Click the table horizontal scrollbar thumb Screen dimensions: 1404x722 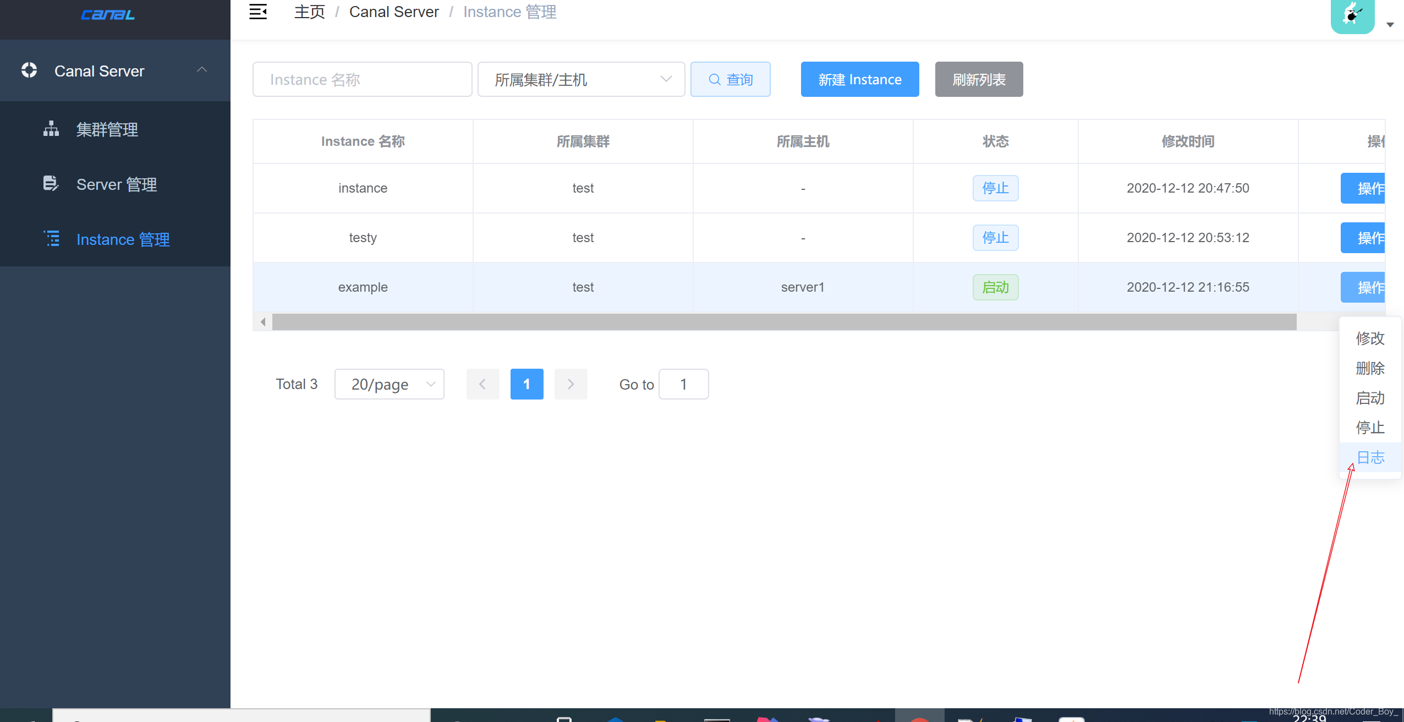(x=784, y=322)
